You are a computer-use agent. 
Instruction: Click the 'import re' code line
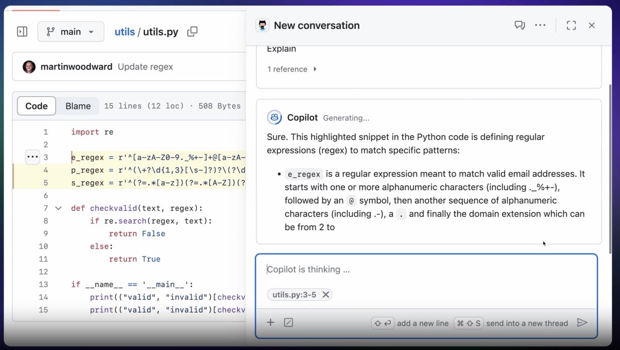pyautogui.click(x=92, y=132)
